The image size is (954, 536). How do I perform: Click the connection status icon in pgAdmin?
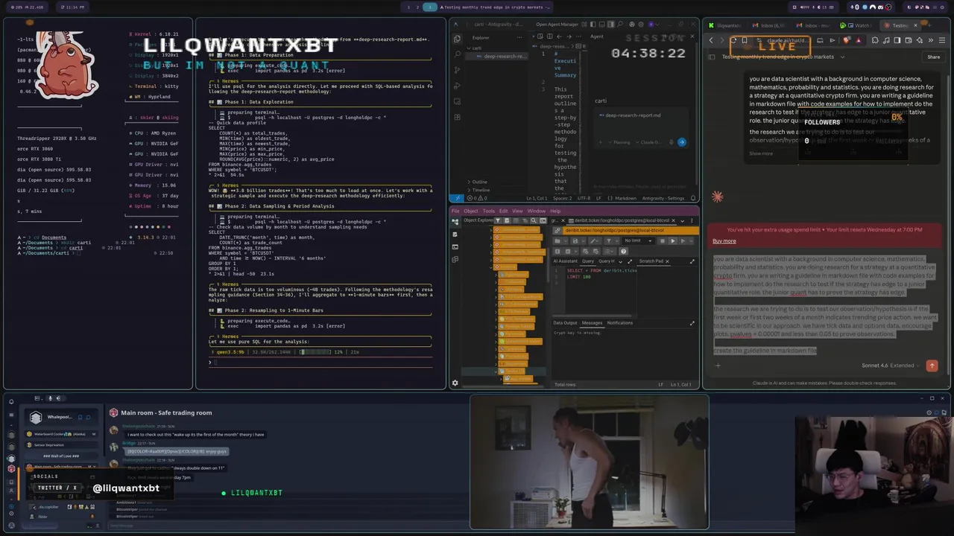click(557, 231)
